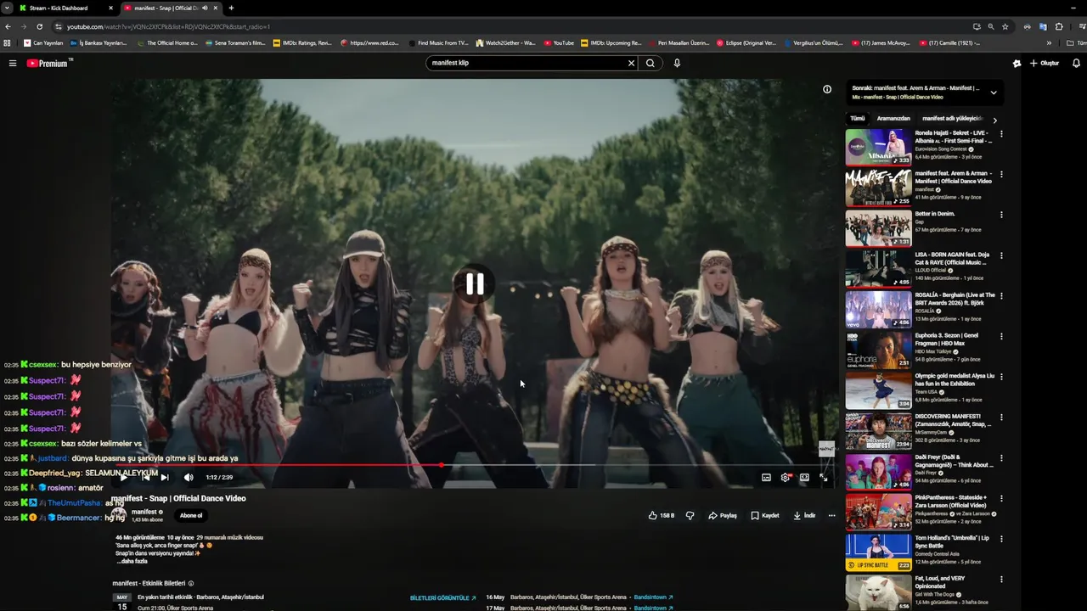Switch to theater mode in the player
This screenshot has height=611, width=1087.
click(x=804, y=477)
